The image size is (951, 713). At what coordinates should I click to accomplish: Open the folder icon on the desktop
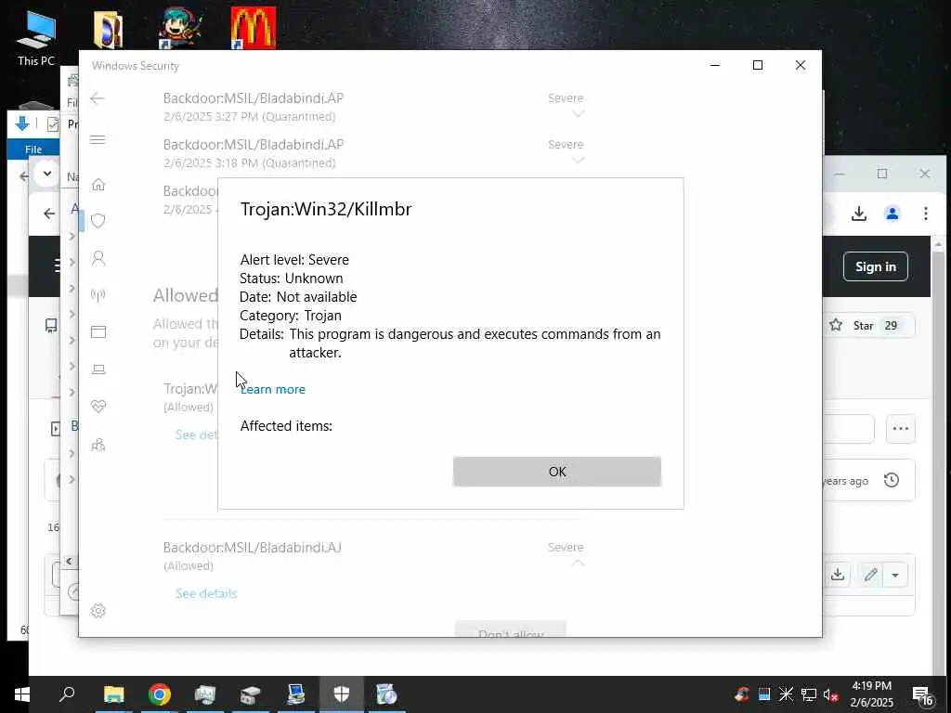click(109, 29)
